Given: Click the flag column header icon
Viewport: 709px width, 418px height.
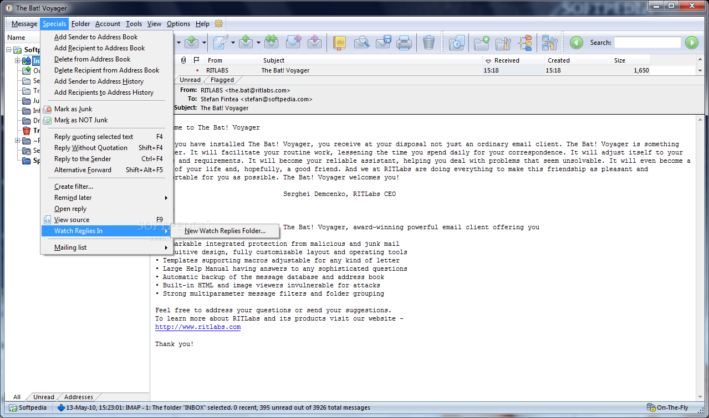Looking at the screenshot, I should (196, 60).
